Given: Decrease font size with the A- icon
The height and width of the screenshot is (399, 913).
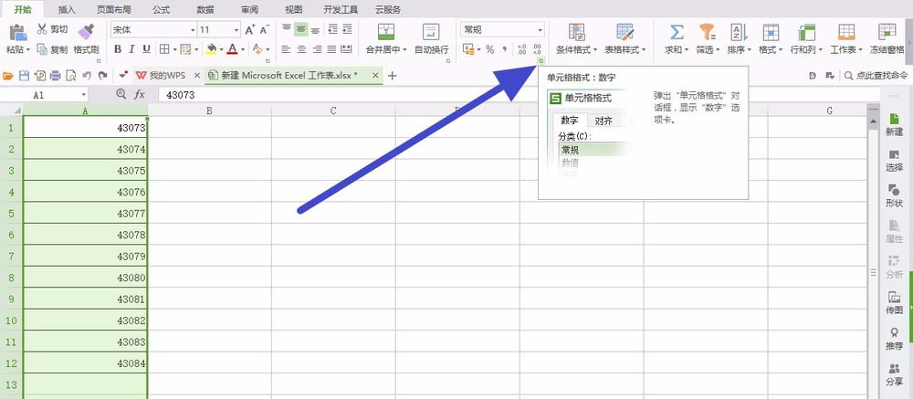Looking at the screenshot, I should pyautogui.click(x=265, y=30).
